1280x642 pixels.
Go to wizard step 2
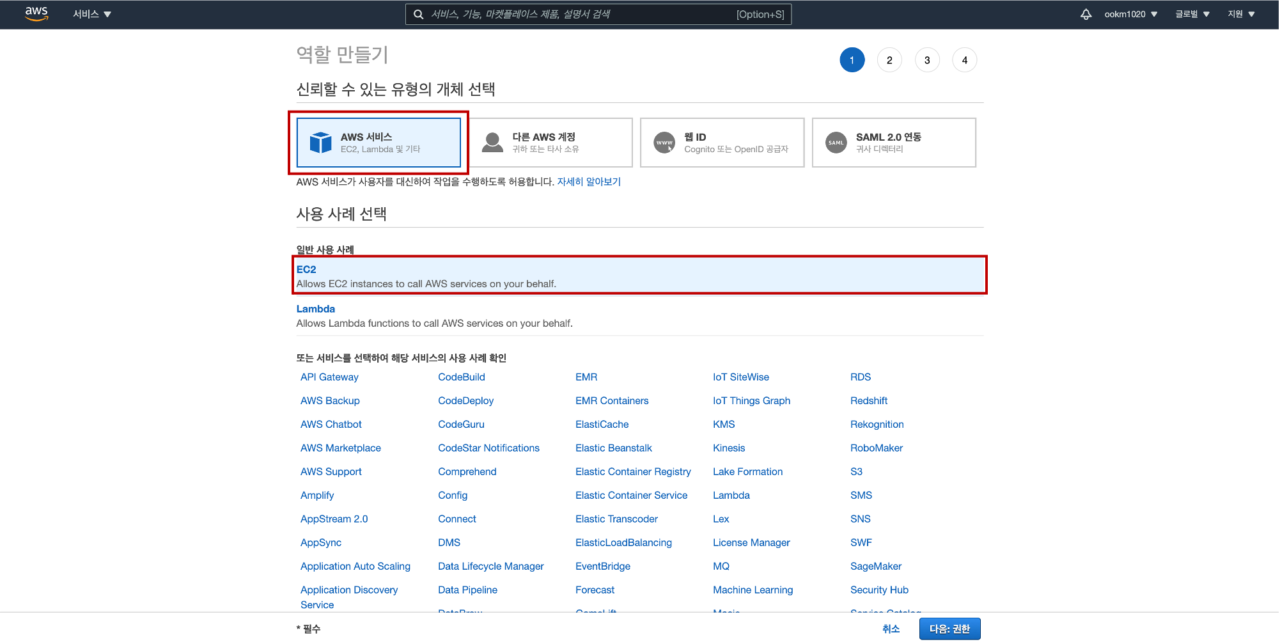click(x=889, y=60)
